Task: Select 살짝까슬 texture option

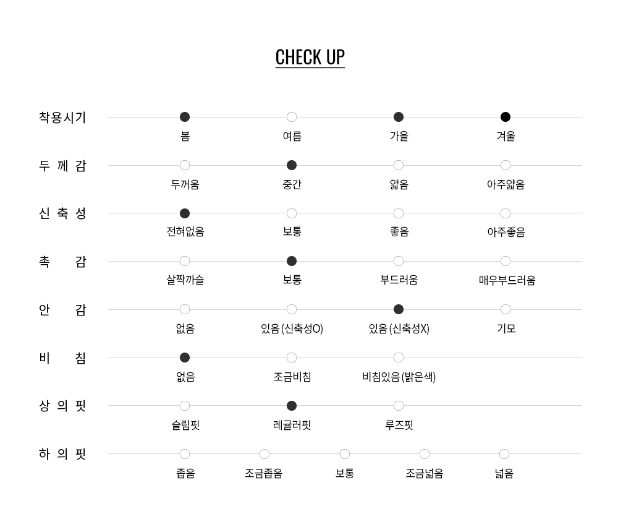Action: (185, 261)
